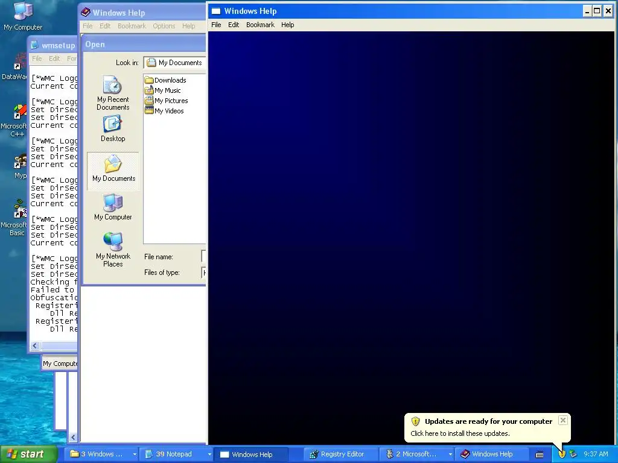The image size is (618, 463).
Task: Select My Recent Documents in Open dialog
Action: 113,93
